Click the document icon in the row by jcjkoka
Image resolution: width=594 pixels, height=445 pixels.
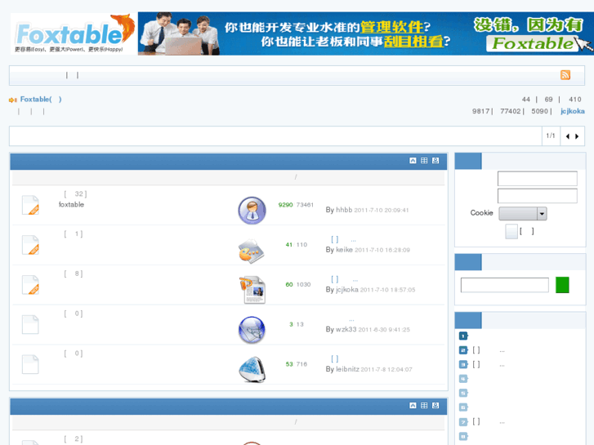(30, 284)
